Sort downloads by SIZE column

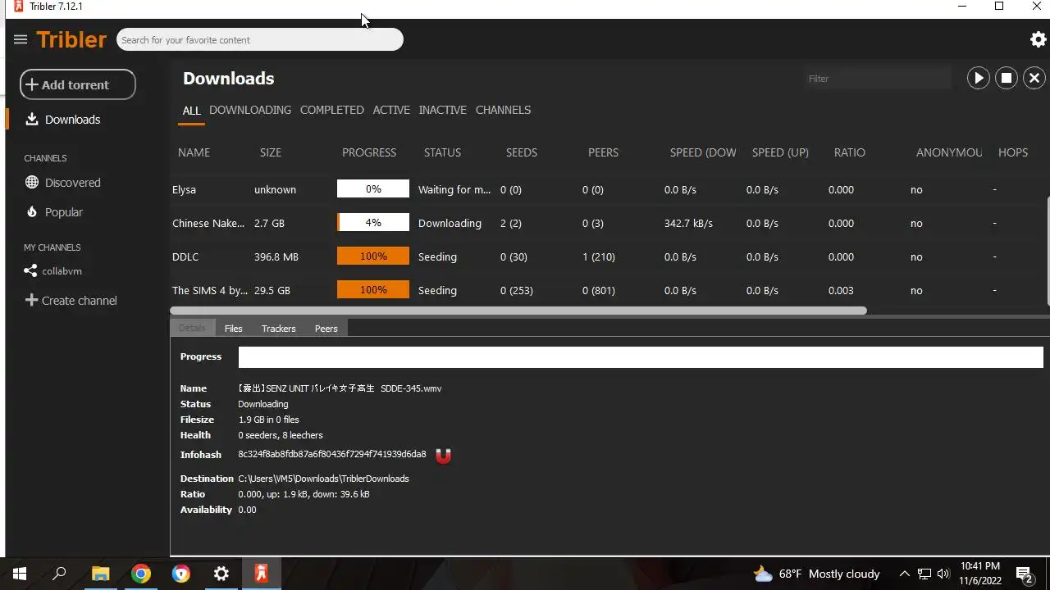pos(271,152)
